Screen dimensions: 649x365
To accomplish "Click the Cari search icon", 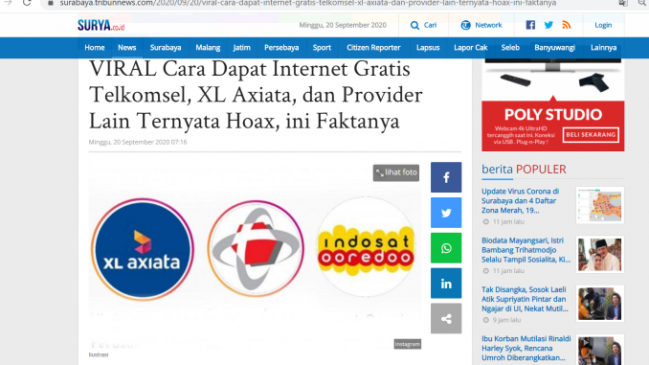I will (414, 25).
